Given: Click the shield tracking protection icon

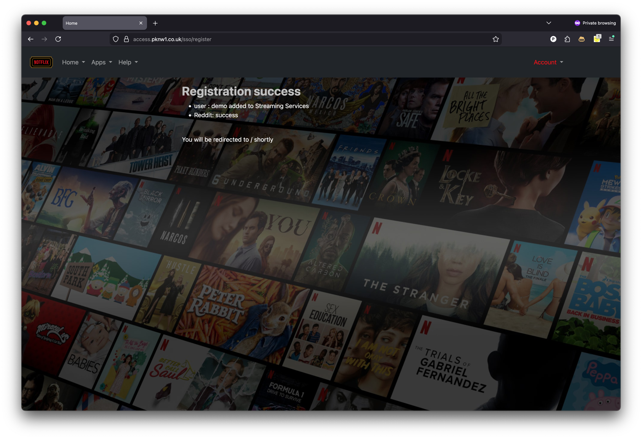Looking at the screenshot, I should coord(116,39).
